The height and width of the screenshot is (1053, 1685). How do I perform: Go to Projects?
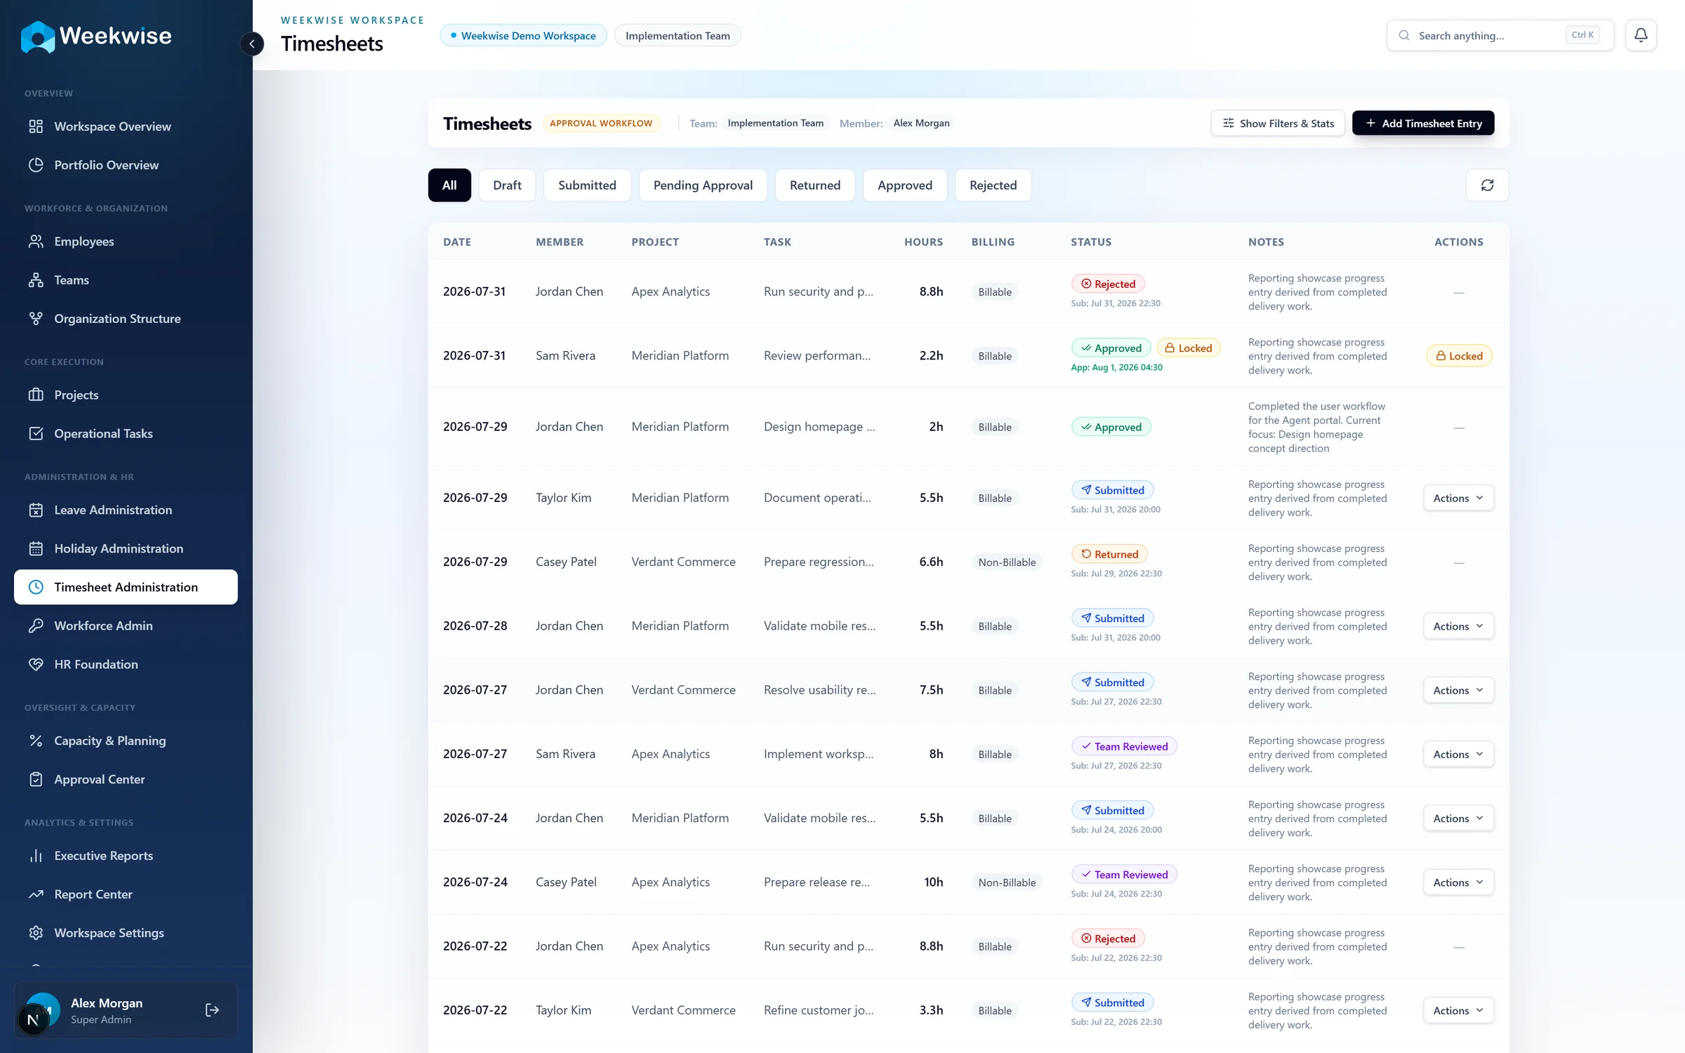click(x=126, y=395)
